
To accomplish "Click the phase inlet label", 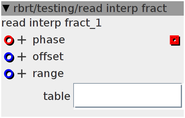I will 49,40.
